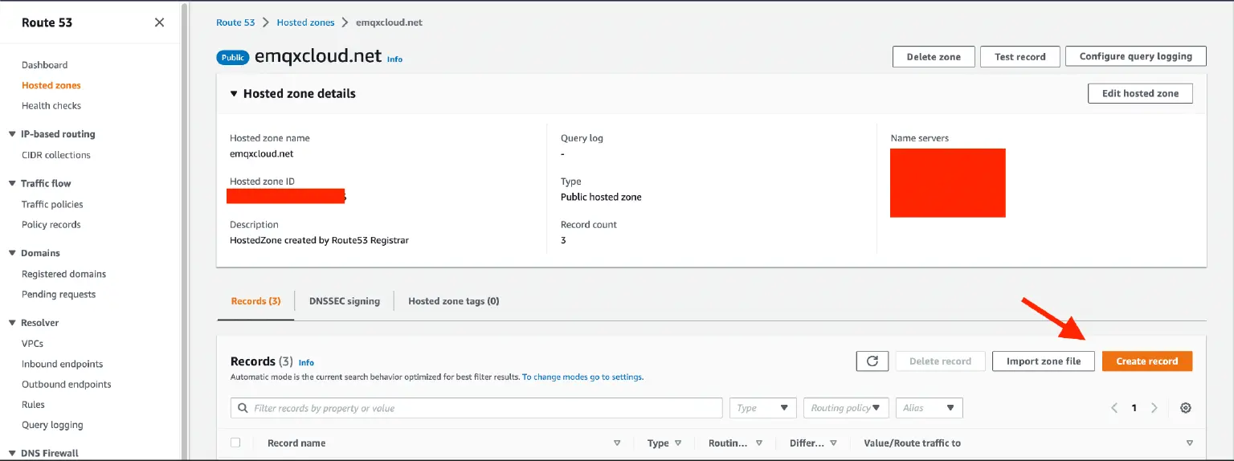This screenshot has height=461, width=1234.
Task: Open Health checks in sidebar
Action: tap(51, 106)
